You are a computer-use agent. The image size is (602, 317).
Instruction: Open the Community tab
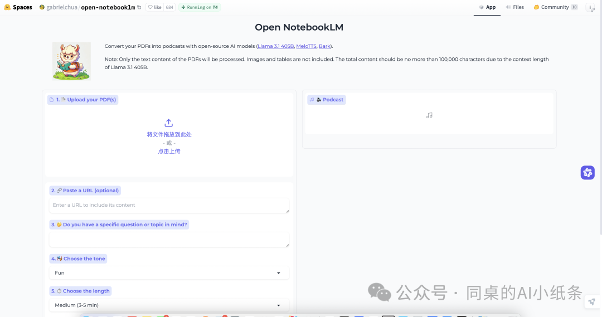(x=556, y=7)
